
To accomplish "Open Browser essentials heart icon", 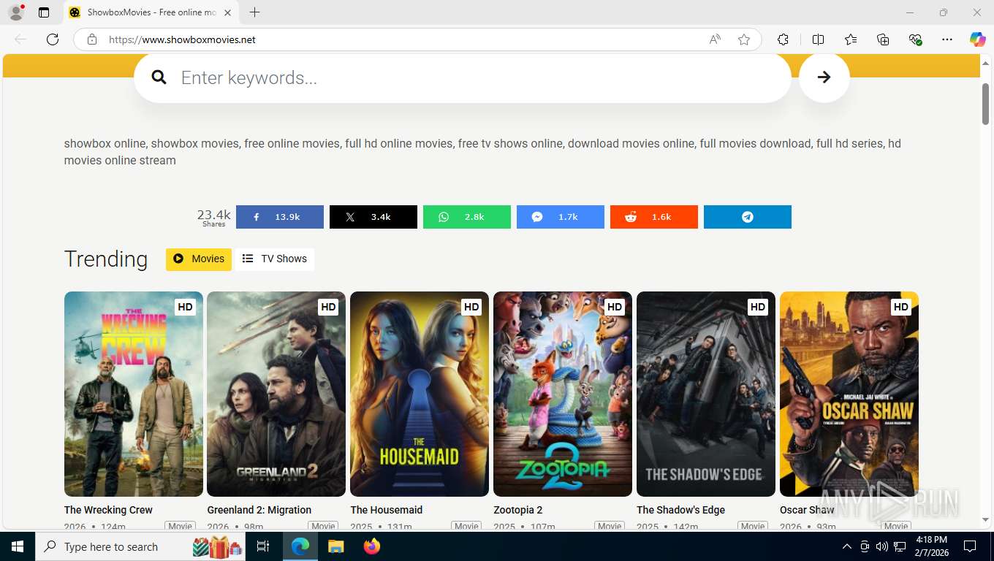I will 915,39.
